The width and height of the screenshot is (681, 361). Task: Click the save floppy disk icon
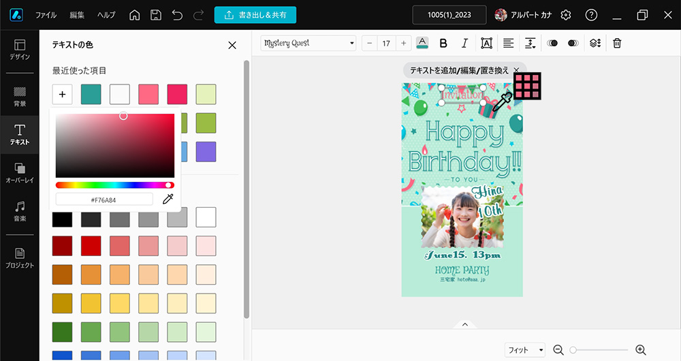click(156, 15)
